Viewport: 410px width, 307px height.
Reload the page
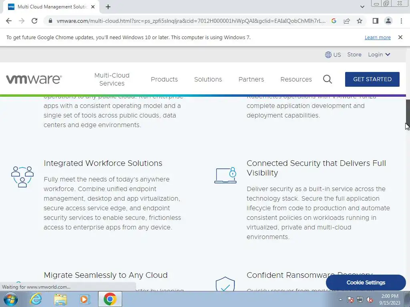(34, 21)
